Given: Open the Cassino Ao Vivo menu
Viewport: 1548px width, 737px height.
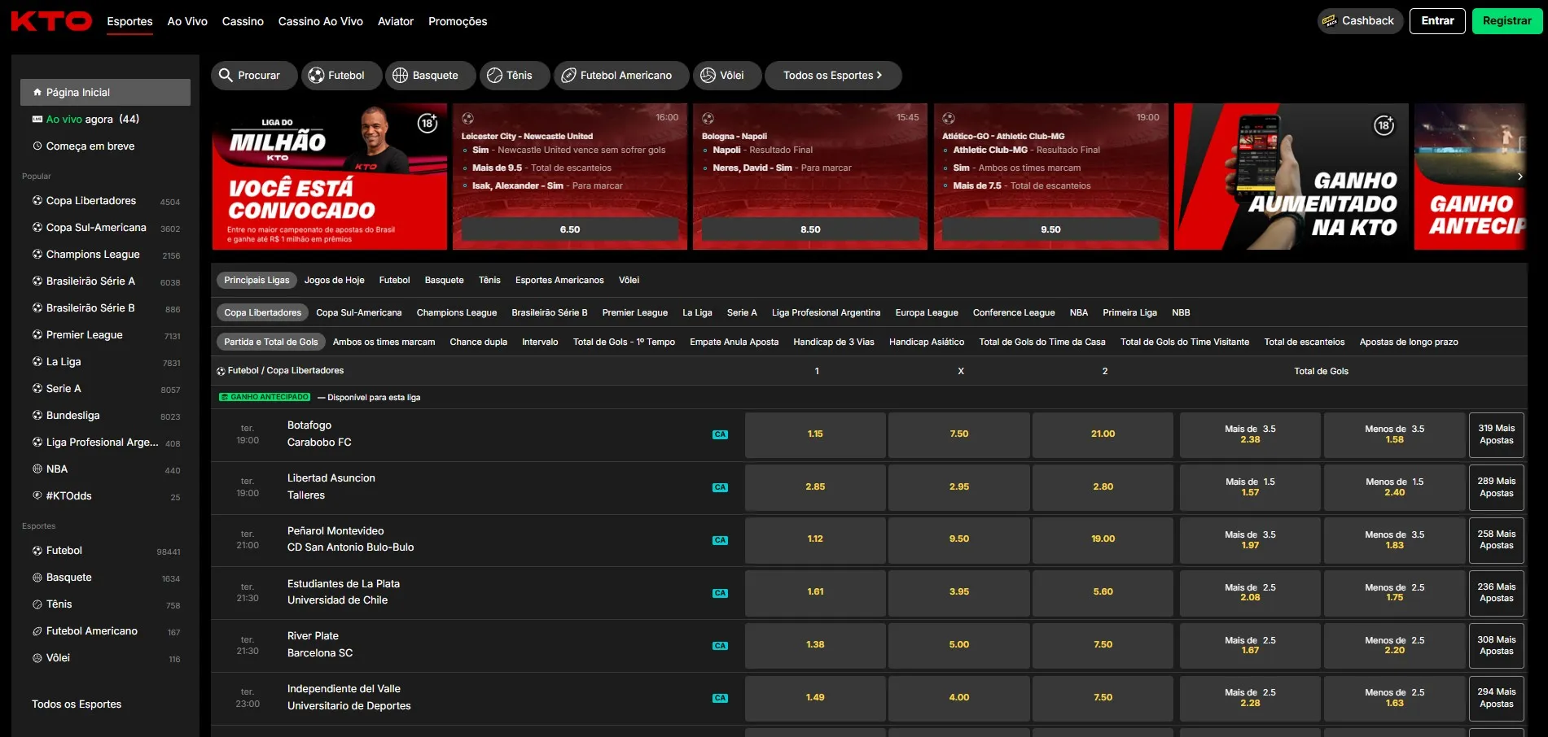Looking at the screenshot, I should tap(320, 22).
